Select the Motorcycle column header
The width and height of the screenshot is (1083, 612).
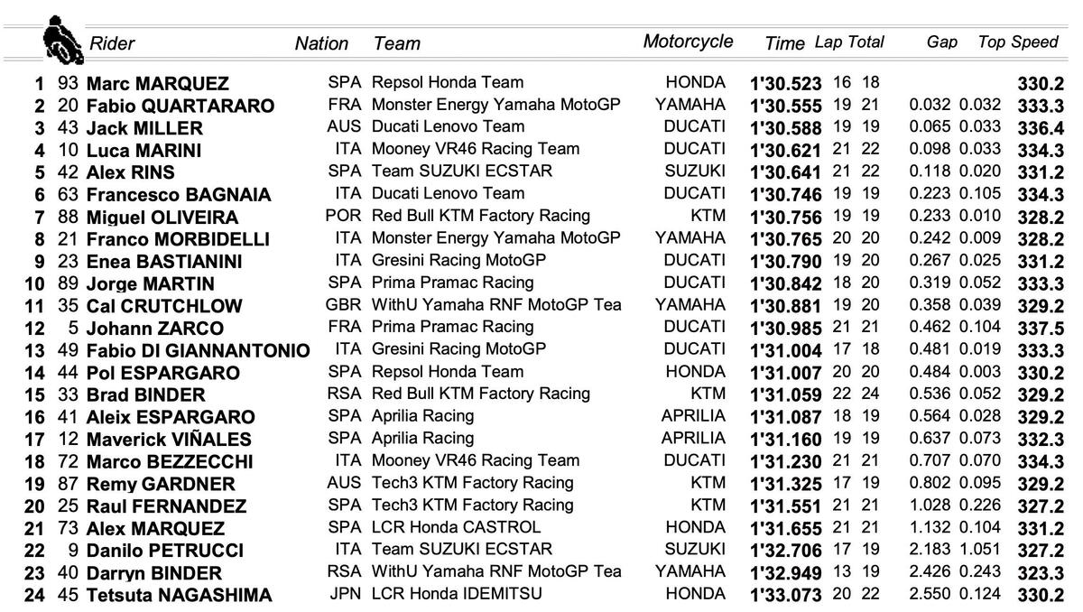pos(688,42)
